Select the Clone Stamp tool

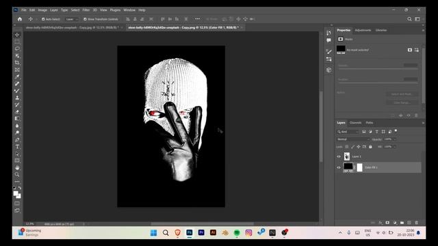click(x=17, y=98)
